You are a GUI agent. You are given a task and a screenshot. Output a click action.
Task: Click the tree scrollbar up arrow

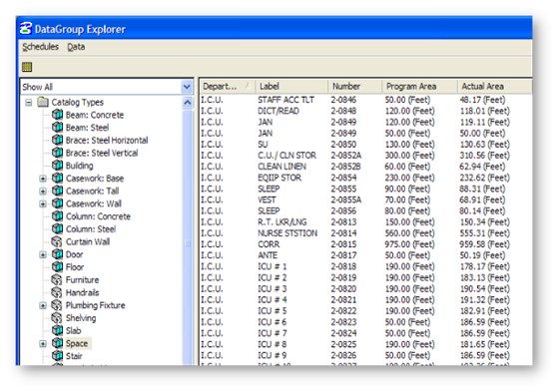188,103
